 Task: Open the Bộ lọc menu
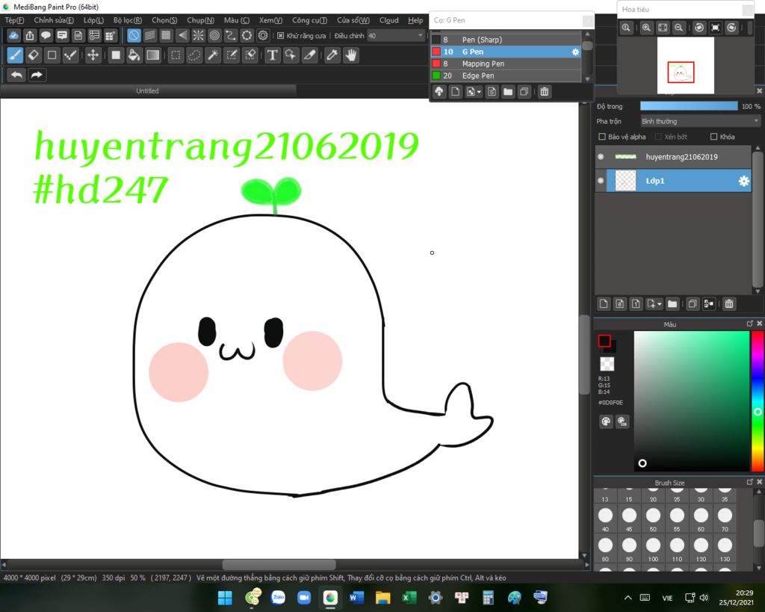(x=127, y=20)
